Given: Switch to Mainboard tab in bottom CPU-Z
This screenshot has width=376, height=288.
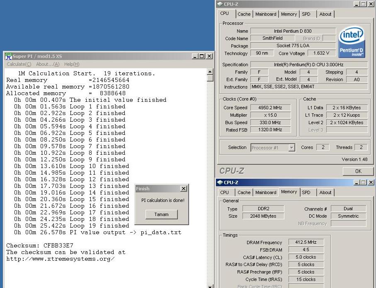Looking at the screenshot, I should tap(266, 192).
